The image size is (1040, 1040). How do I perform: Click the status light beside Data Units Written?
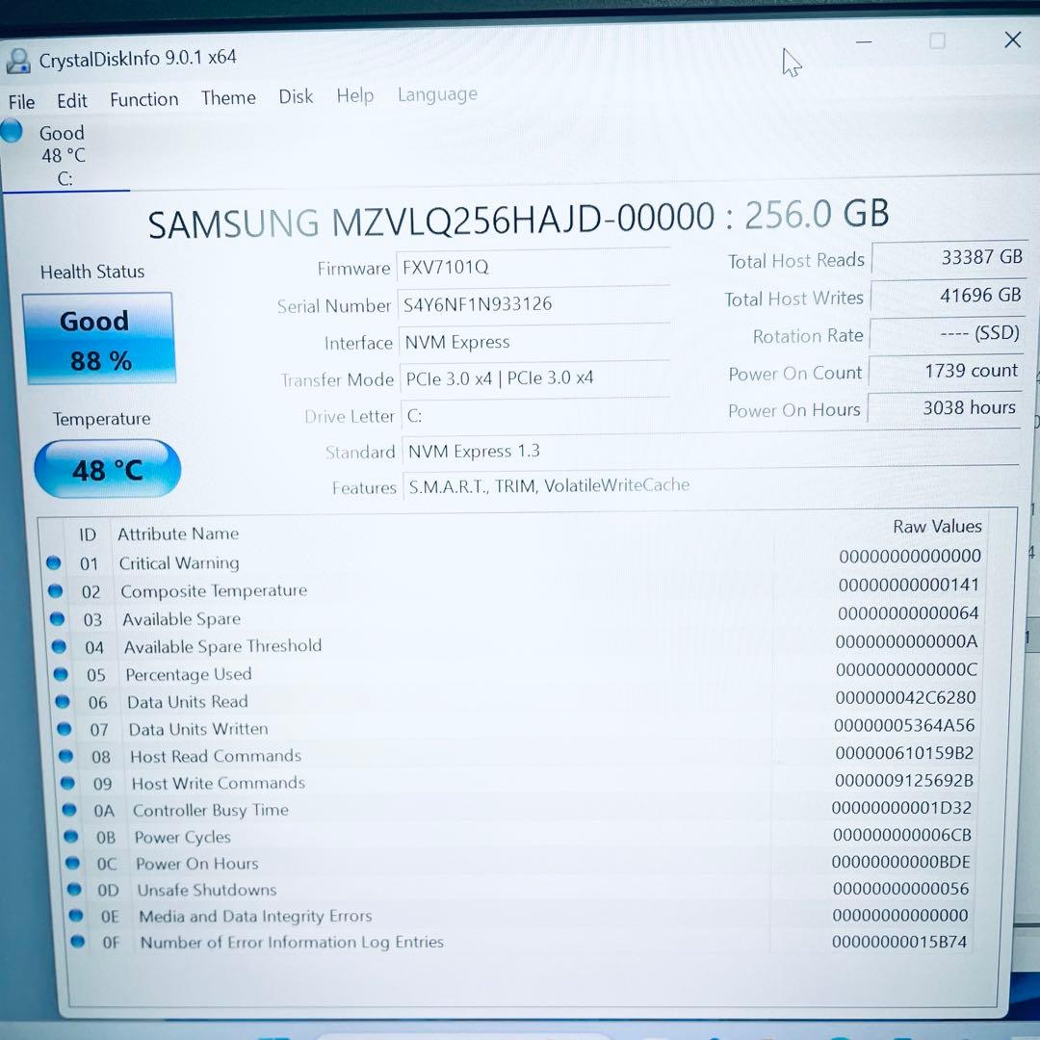point(66,728)
